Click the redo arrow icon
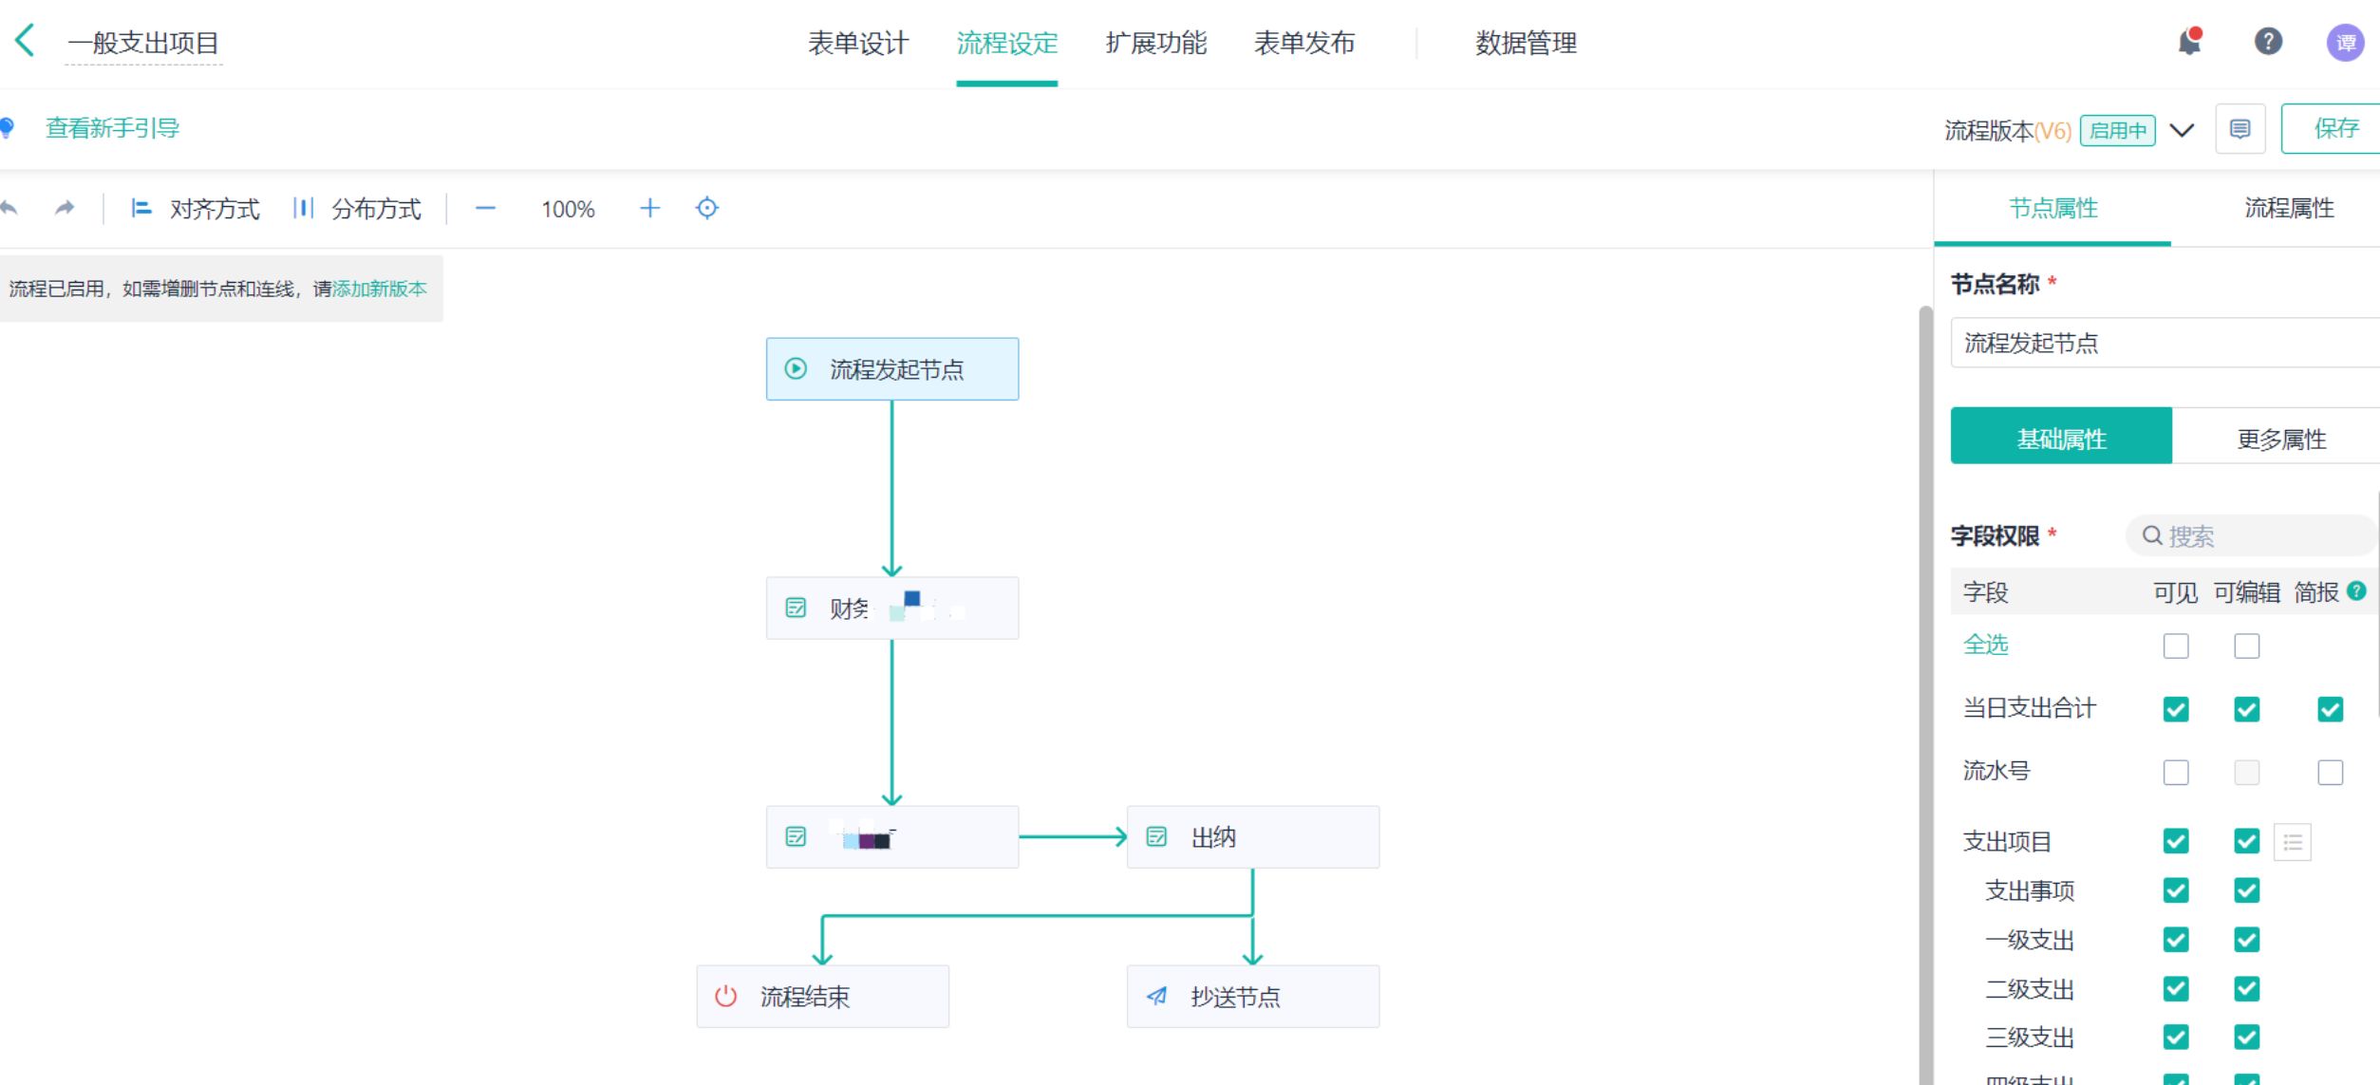 [x=64, y=208]
